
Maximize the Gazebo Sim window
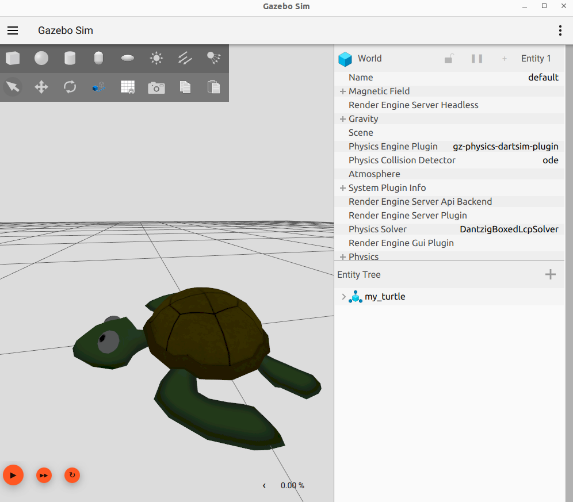point(544,6)
